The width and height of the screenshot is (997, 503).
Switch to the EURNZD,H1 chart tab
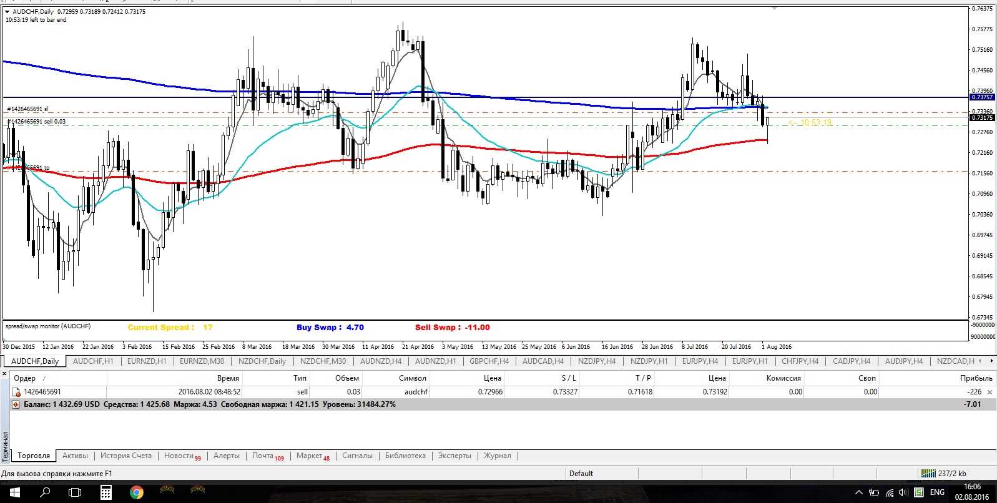click(x=147, y=361)
